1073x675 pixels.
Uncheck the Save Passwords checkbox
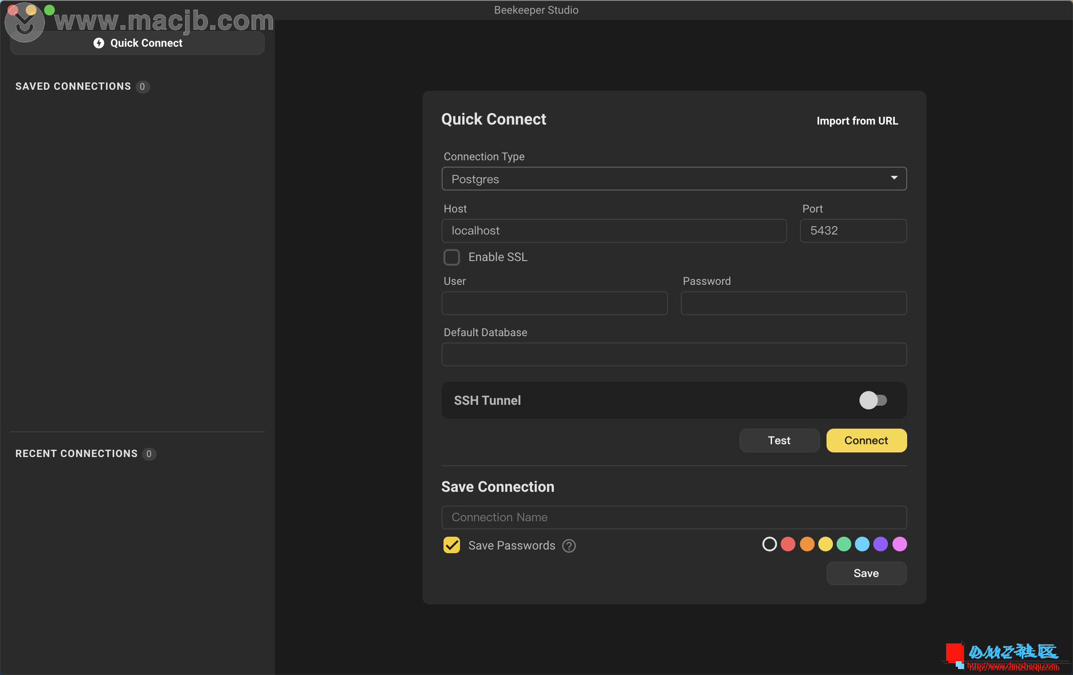[x=452, y=545]
